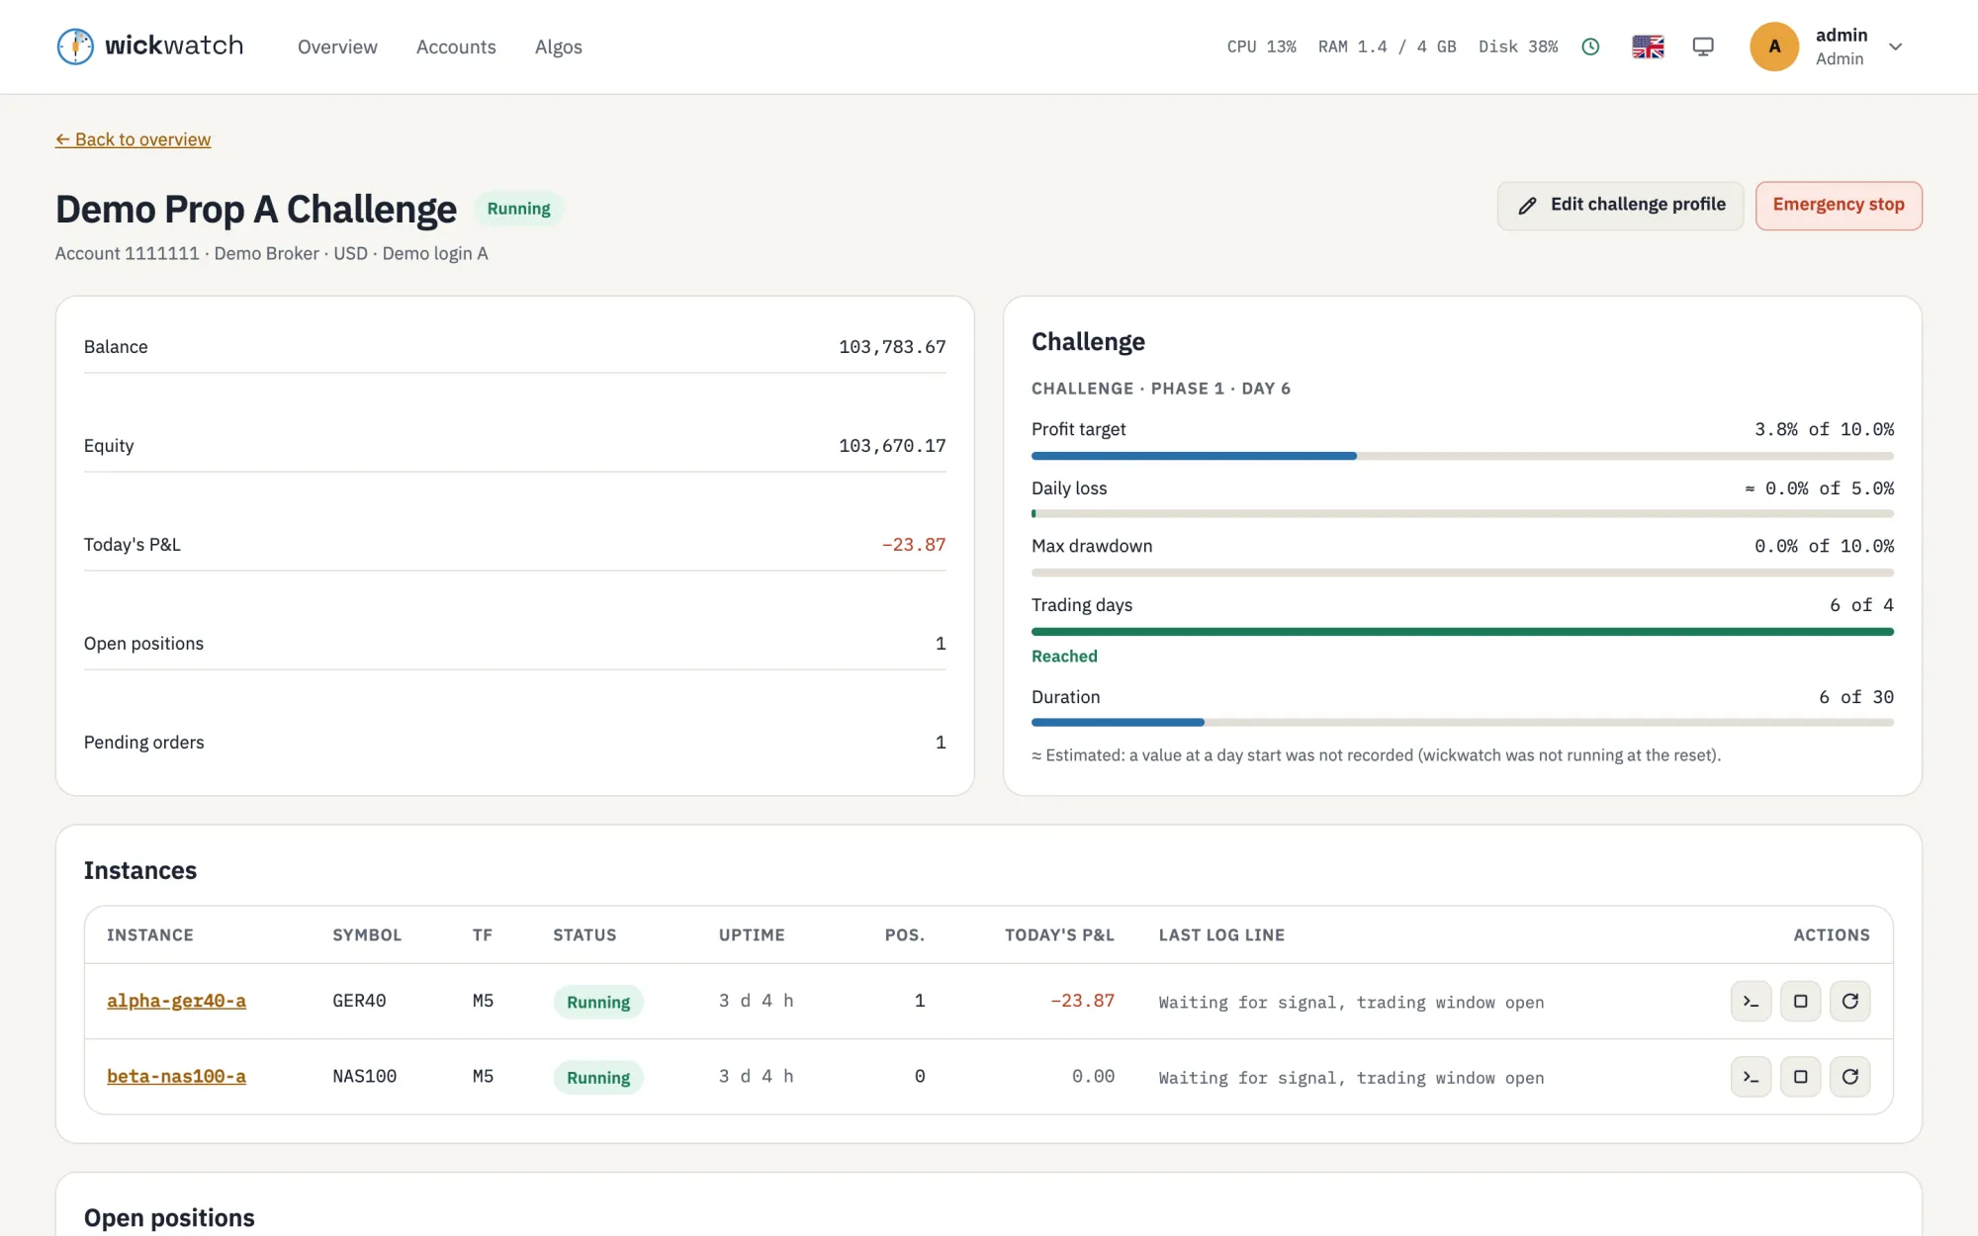Viewport: 1978px width, 1236px height.
Task: Select the Balance value 103,783.67
Action: (892, 347)
